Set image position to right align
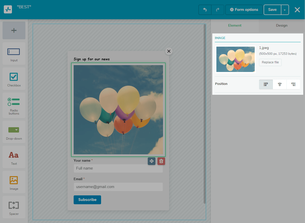Screen dimensions: 305x223 [x=293, y=84]
